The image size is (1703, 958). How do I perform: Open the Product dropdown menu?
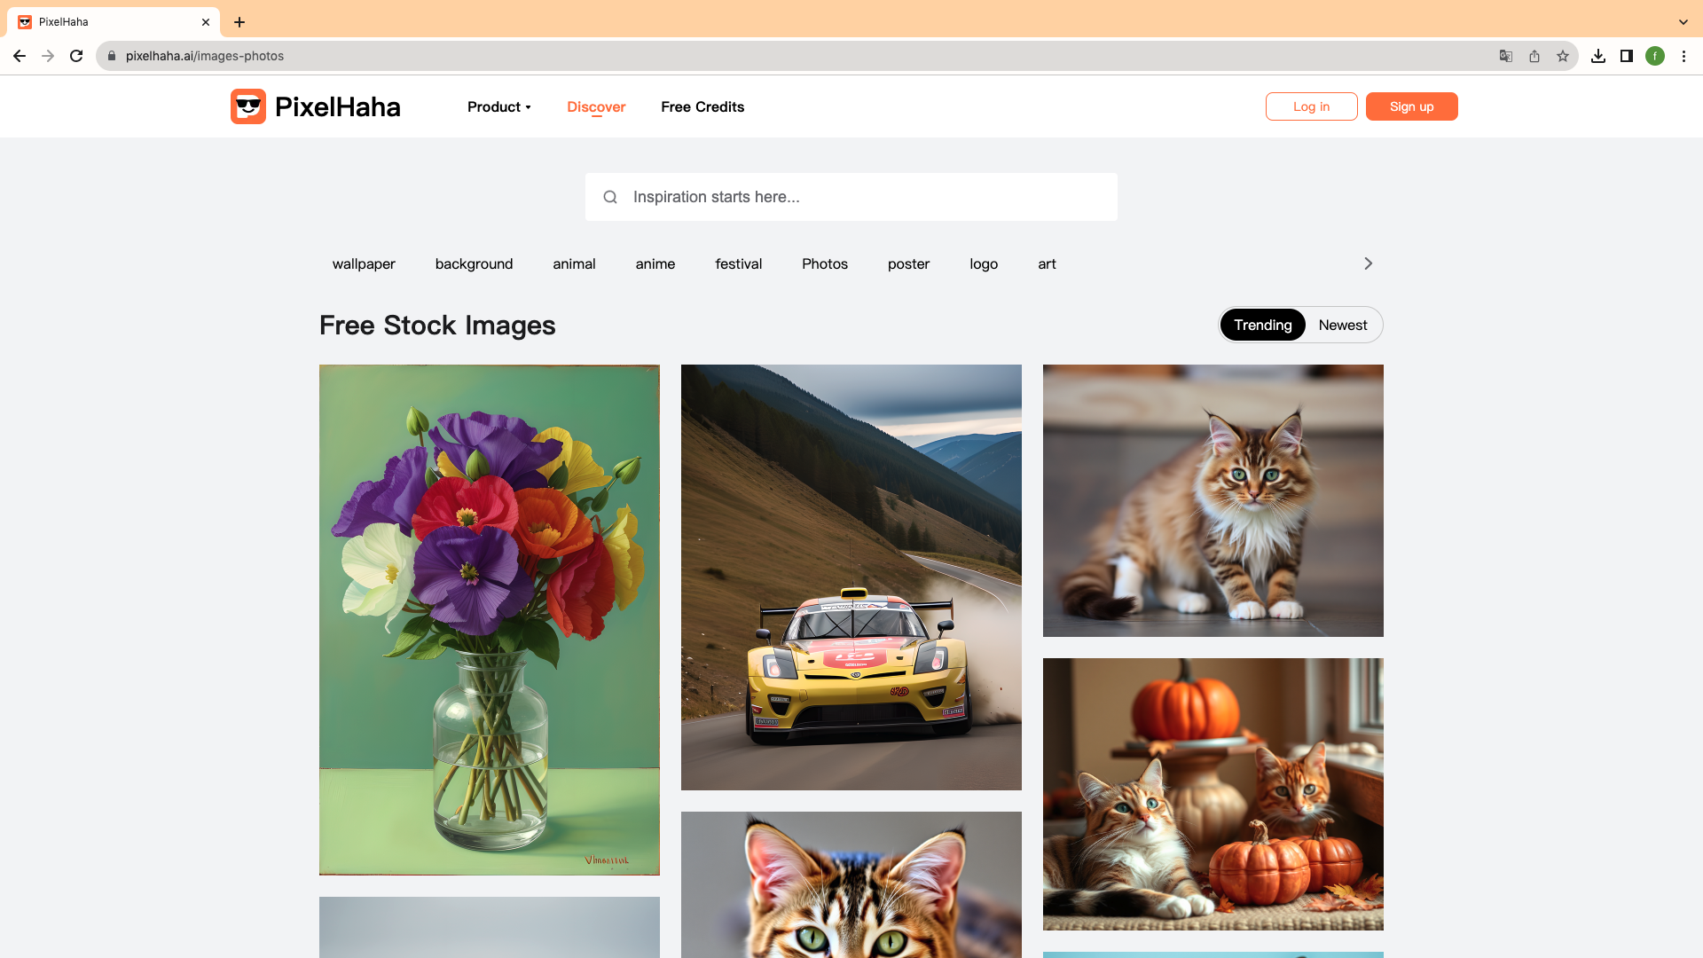(x=499, y=106)
